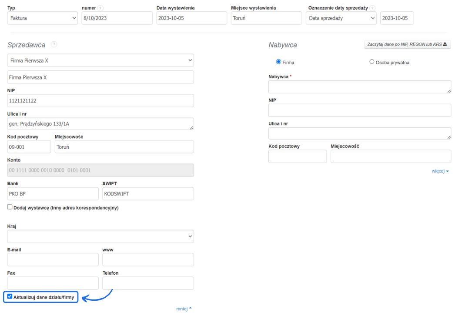Click the seller E-mail field
The width and height of the screenshot is (472, 319).
click(x=53, y=260)
